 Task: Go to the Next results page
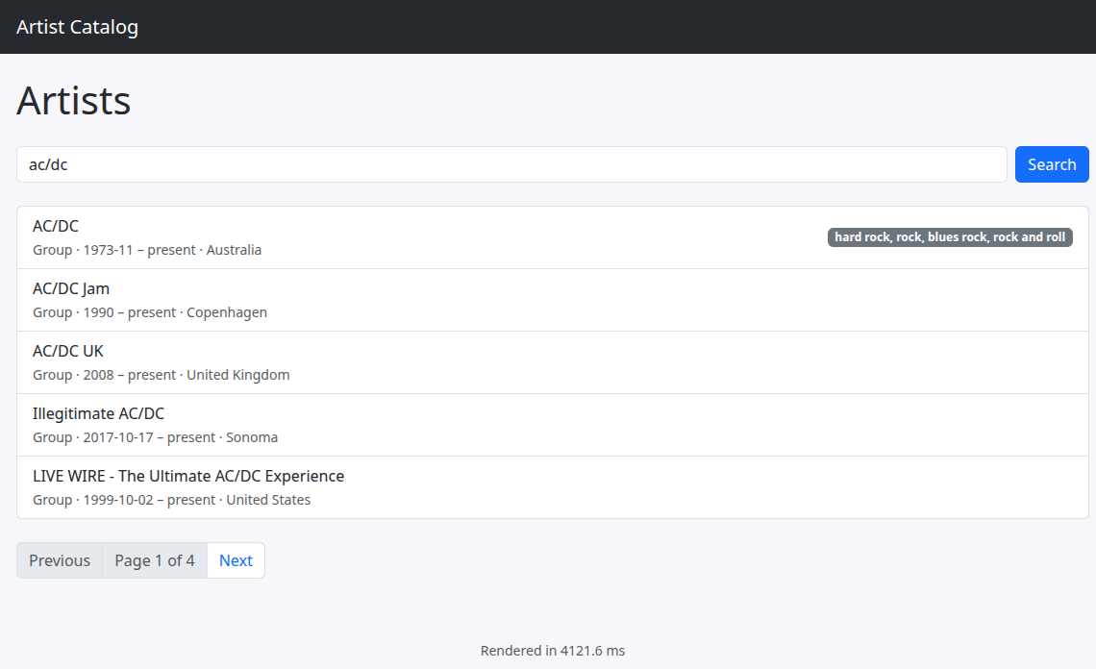tap(236, 560)
